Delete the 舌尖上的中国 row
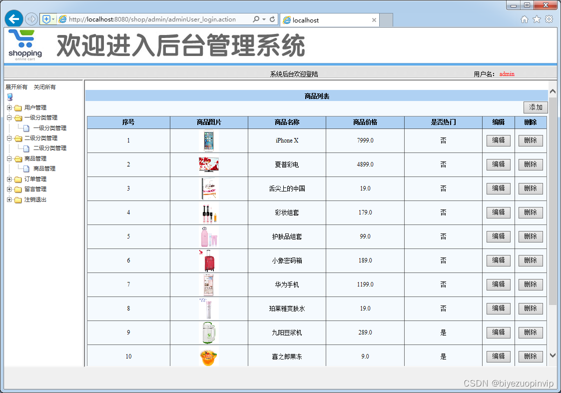The height and width of the screenshot is (393, 561). point(531,188)
